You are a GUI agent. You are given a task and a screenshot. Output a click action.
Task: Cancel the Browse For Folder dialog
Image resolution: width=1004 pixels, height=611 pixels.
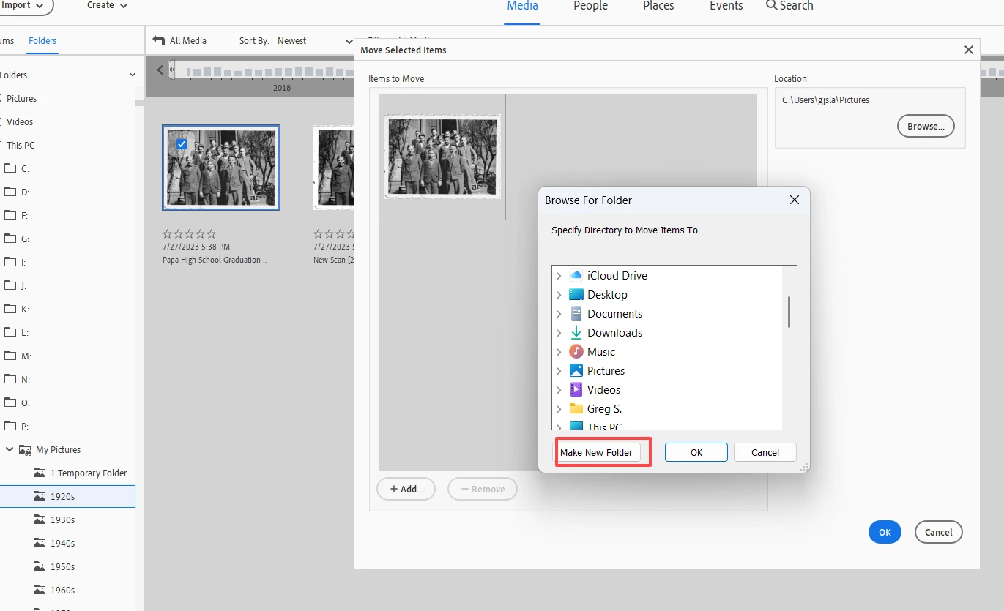pyautogui.click(x=765, y=452)
